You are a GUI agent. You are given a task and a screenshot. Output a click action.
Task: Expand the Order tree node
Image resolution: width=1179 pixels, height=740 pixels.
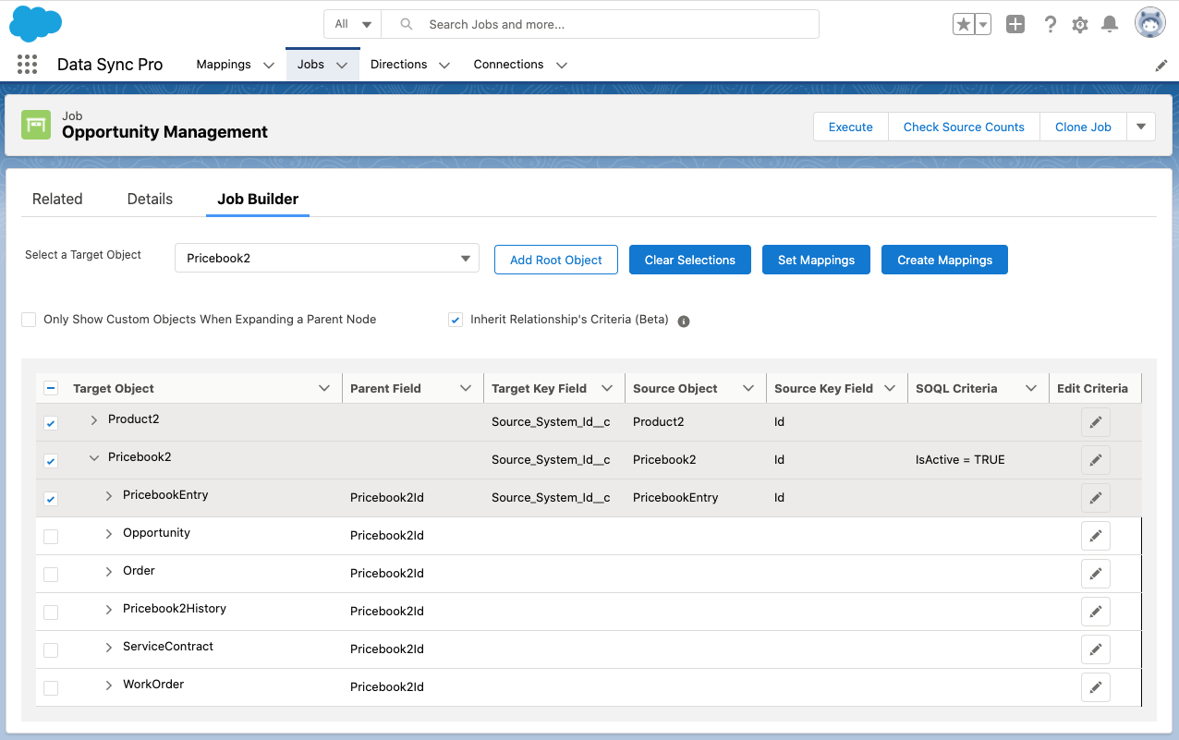pos(109,572)
